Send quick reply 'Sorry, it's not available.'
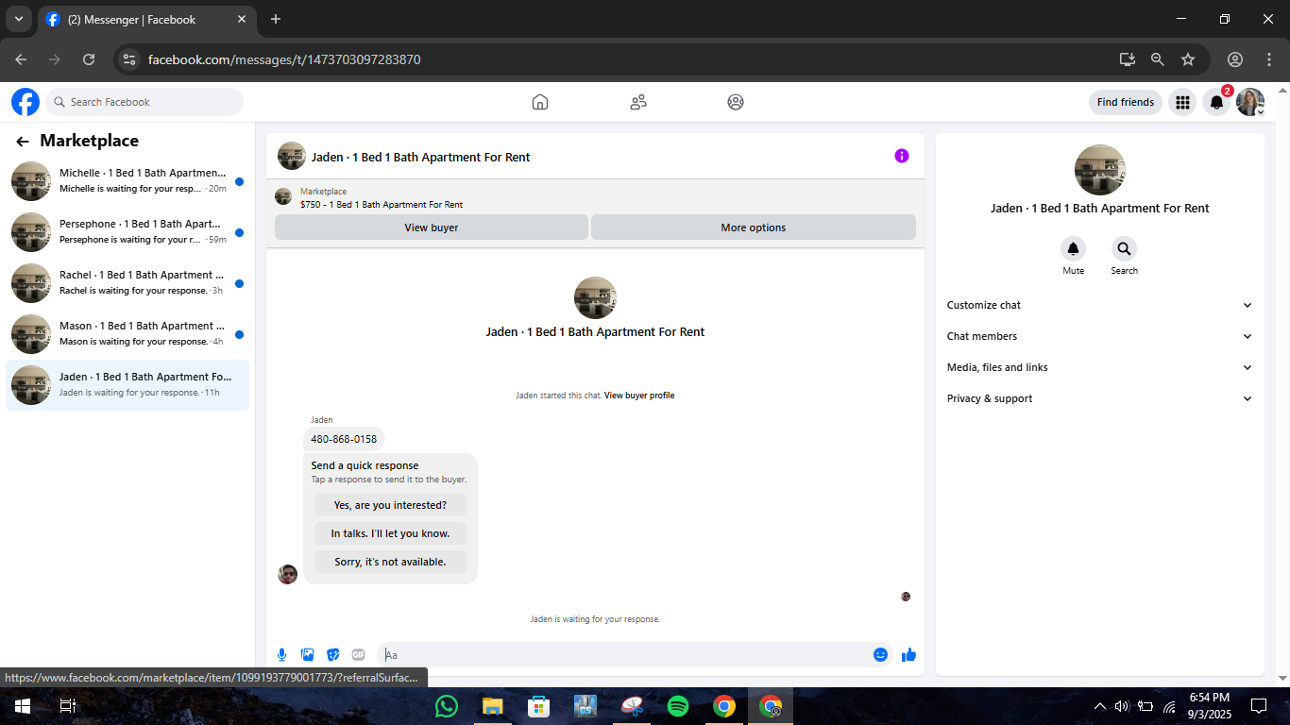Viewport: 1290px width, 725px height. [390, 562]
